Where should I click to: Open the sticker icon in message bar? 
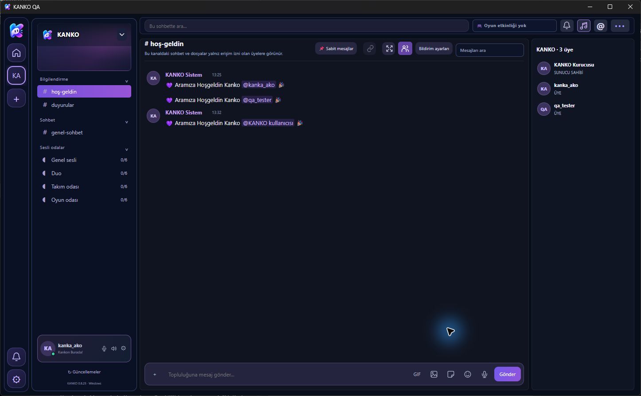[451, 374]
